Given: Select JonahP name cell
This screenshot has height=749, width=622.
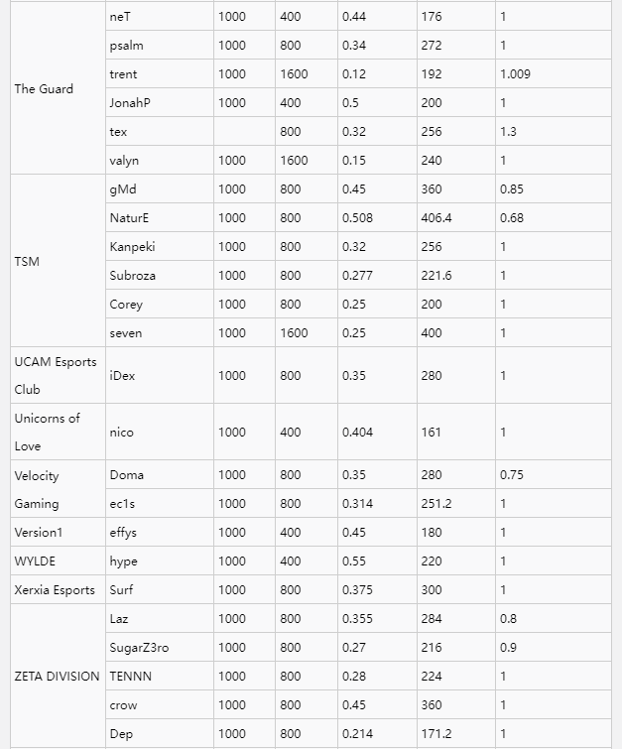Looking at the screenshot, I should coord(130,103).
